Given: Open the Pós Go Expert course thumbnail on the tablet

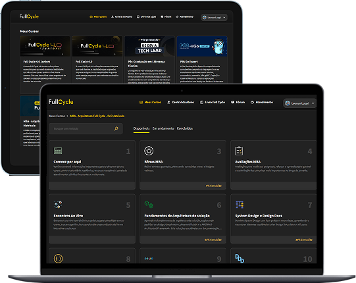Looking at the screenshot, I should (x=202, y=46).
